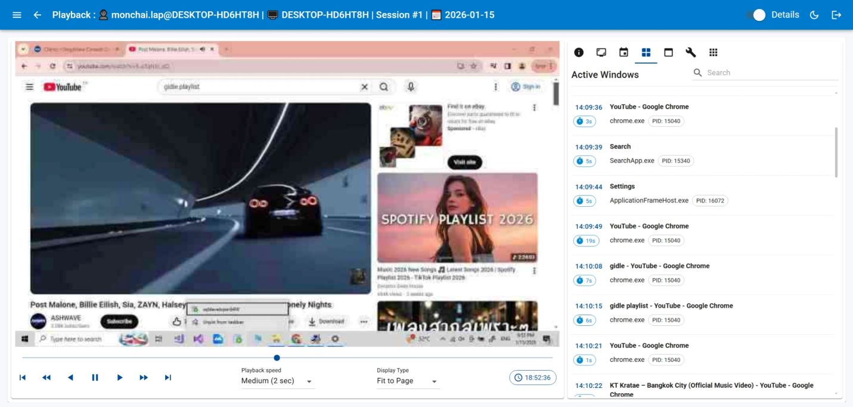Open the screen view panel icon

(600, 52)
